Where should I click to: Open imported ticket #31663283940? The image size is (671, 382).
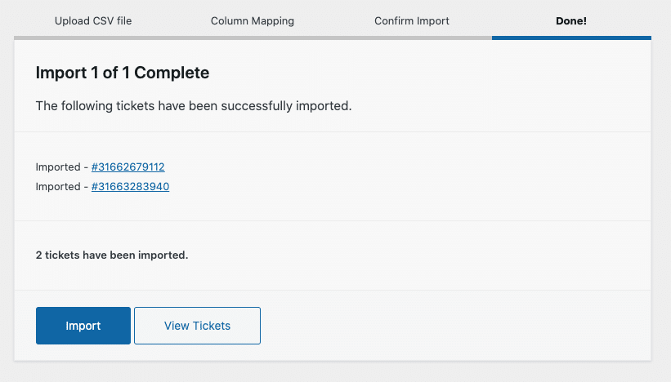[131, 187]
